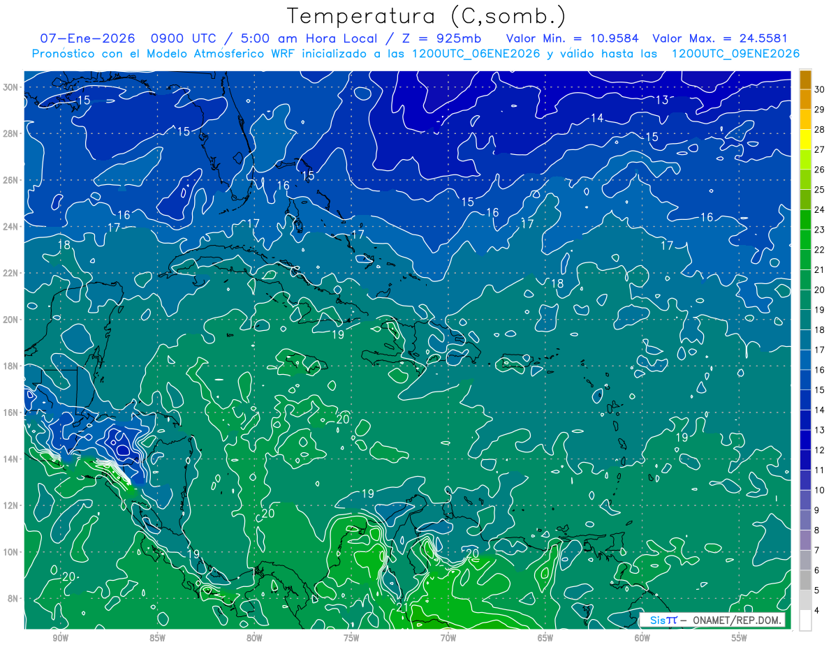Click the latitude axis label "24N"
Viewport: 838px width, 647px height.
[10, 227]
